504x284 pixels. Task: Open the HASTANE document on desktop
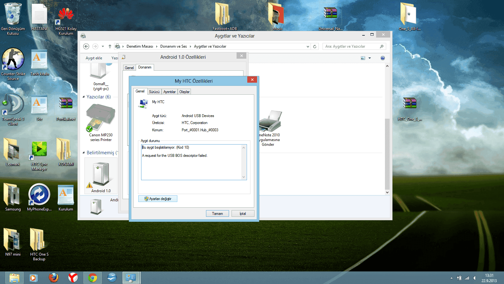(x=39, y=17)
